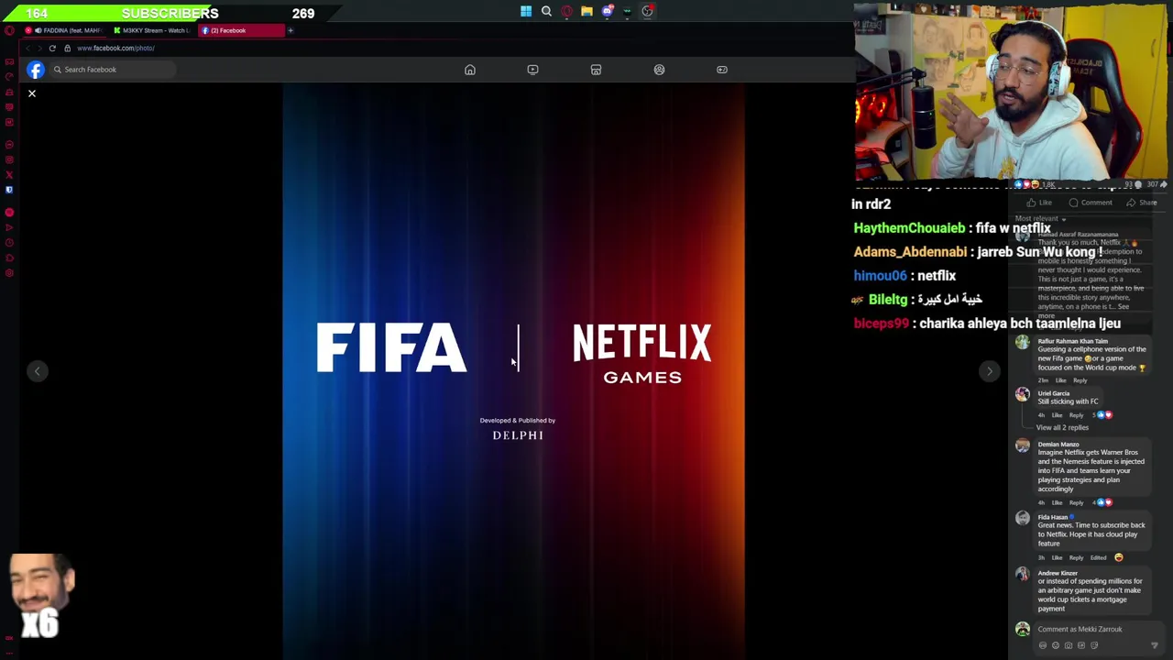Open Demian Manzo's profile avatar
This screenshot has height=660, width=1173.
1023,445
